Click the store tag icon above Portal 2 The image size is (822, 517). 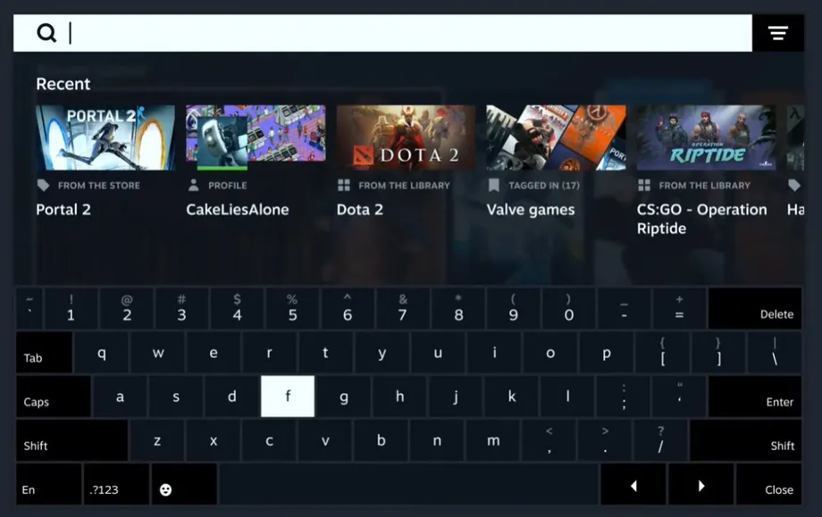pos(44,185)
